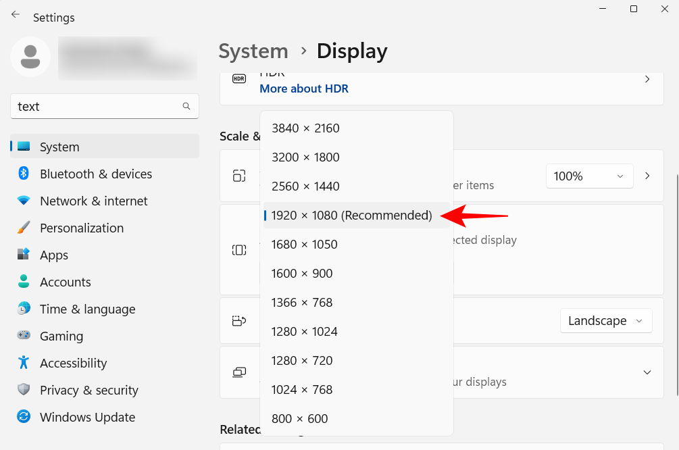Open the More about HDR link
The width and height of the screenshot is (679, 450).
coord(303,89)
